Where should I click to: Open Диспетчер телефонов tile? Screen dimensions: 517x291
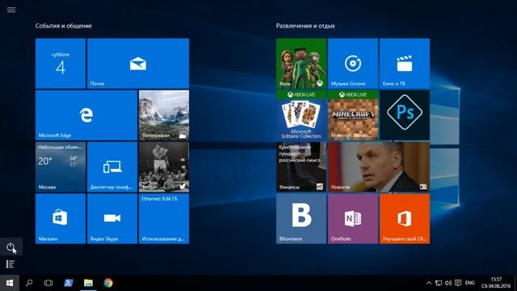112,167
